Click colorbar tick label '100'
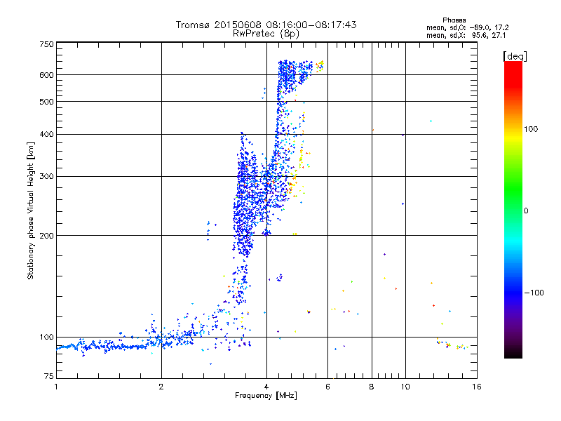Image resolution: width=561 pixels, height=421 pixels. click(531, 129)
